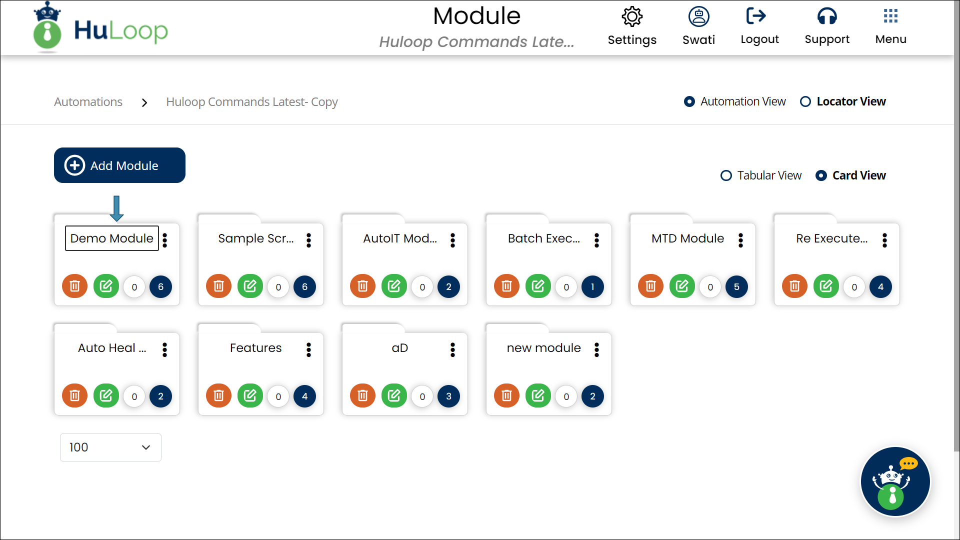Delete the Batch Exec... module
960x540 pixels.
506,286
